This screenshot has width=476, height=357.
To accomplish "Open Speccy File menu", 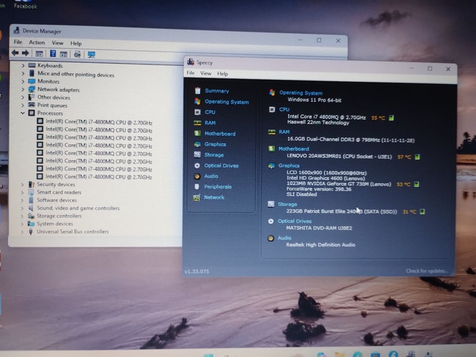I will (191, 73).
